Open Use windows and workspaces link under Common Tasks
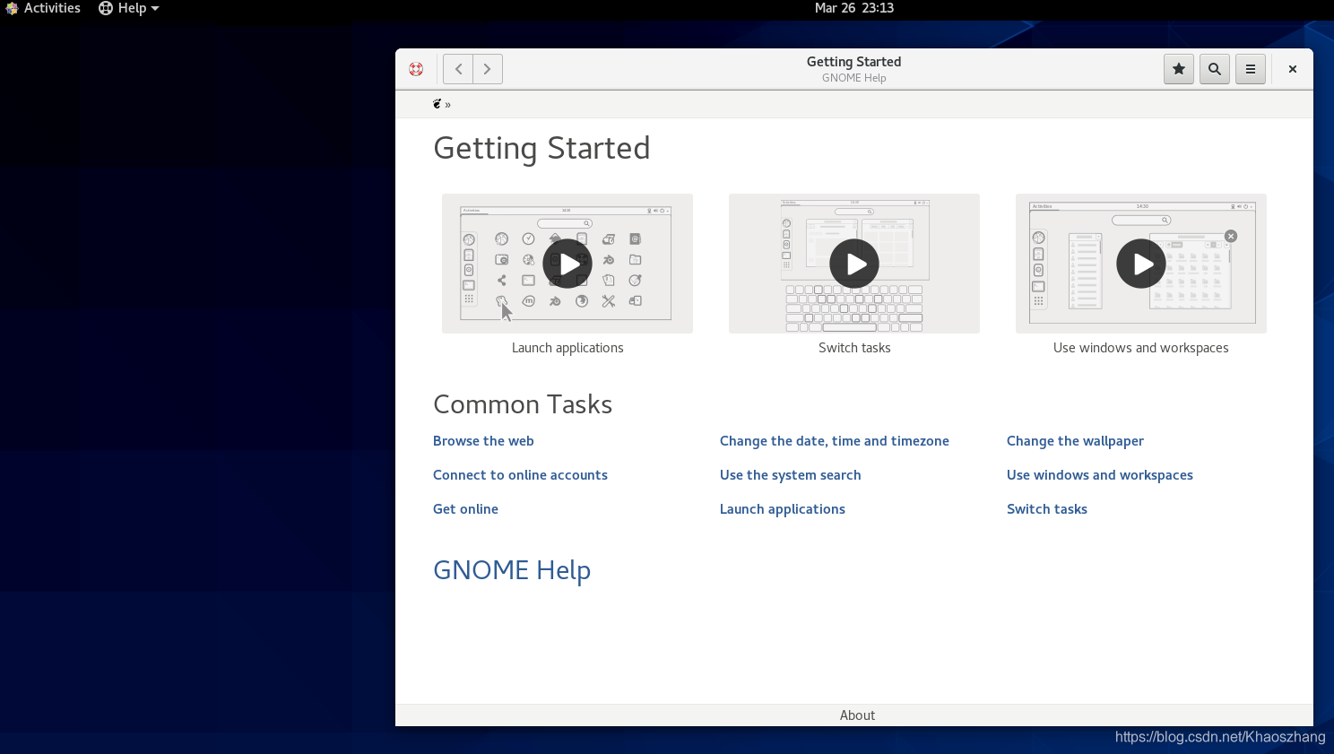This screenshot has height=754, width=1334. [x=1100, y=475]
